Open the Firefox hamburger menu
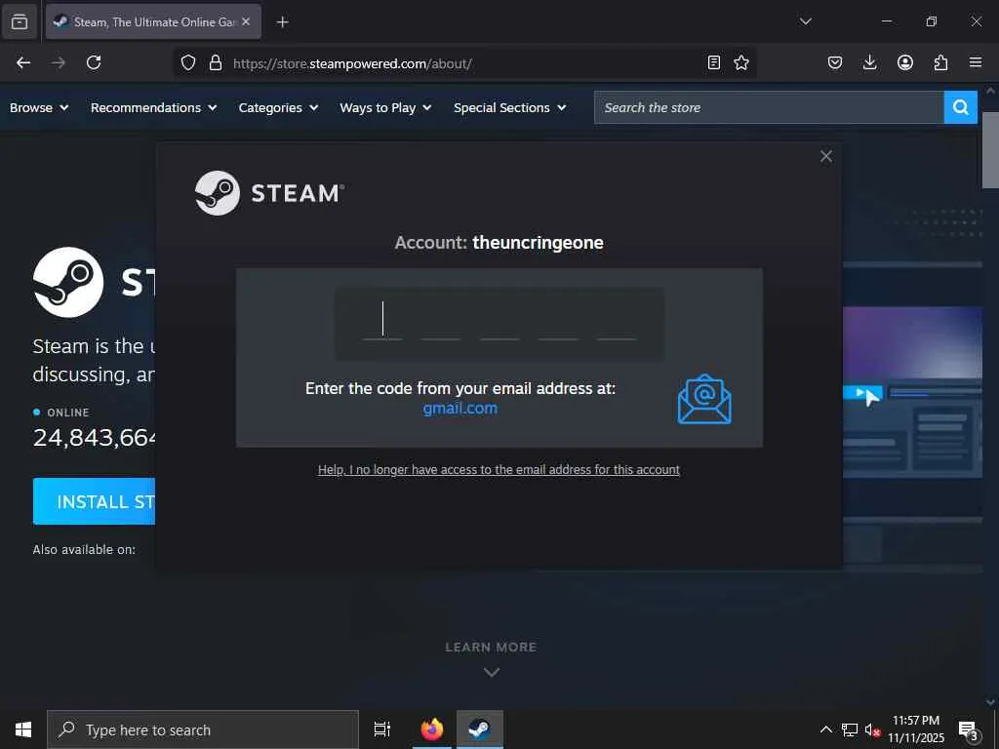Image resolution: width=999 pixels, height=749 pixels. [x=976, y=62]
